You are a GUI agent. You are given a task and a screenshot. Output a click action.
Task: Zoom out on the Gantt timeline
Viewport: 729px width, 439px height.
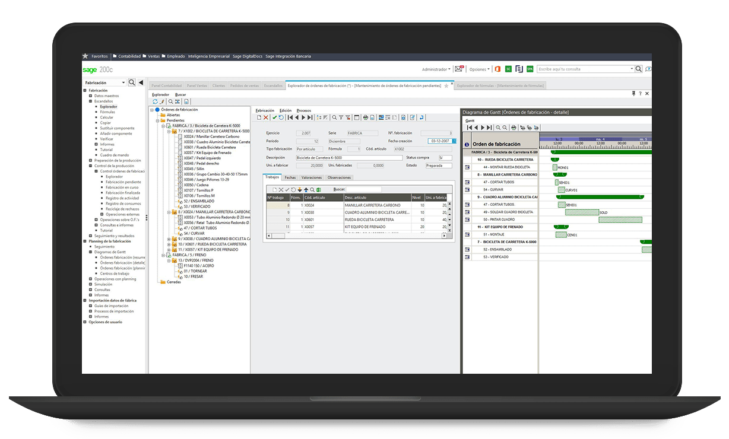point(505,126)
